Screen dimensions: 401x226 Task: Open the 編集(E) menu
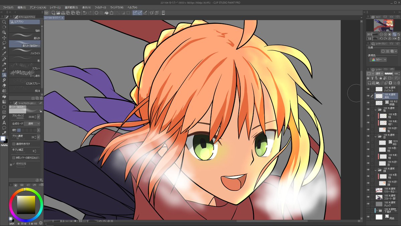click(22, 7)
